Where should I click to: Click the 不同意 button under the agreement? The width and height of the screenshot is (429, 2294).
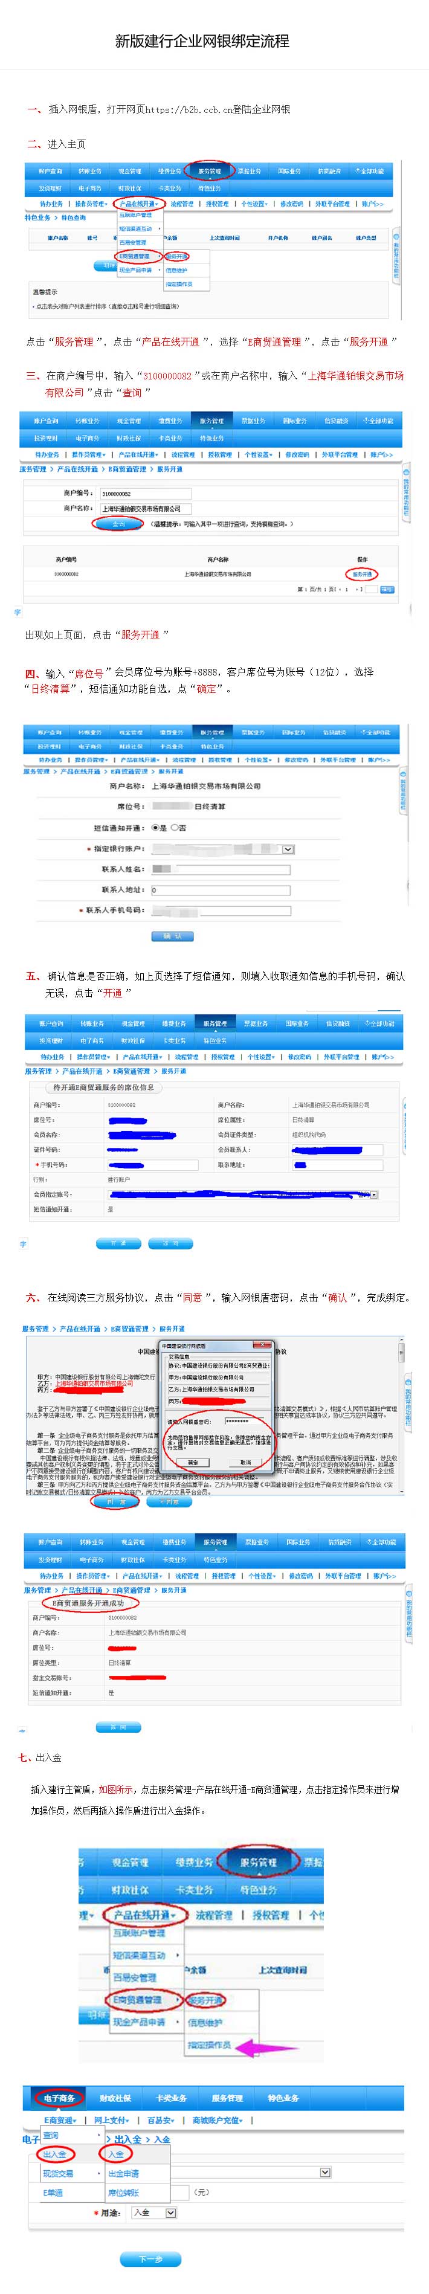coord(170,1501)
